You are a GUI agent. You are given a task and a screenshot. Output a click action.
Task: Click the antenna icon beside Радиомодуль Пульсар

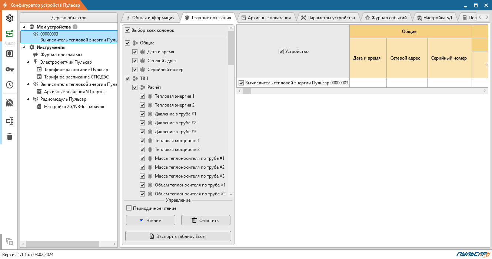coord(36,99)
